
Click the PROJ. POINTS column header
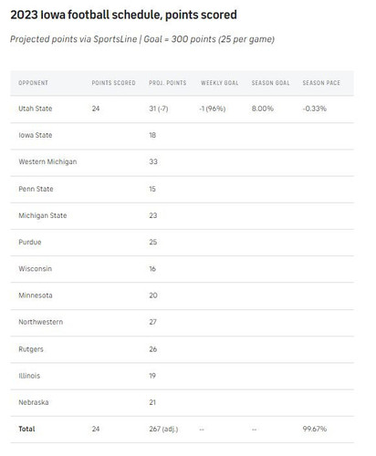[167, 83]
